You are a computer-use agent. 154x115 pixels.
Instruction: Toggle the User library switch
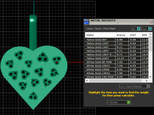tap(146, 29)
